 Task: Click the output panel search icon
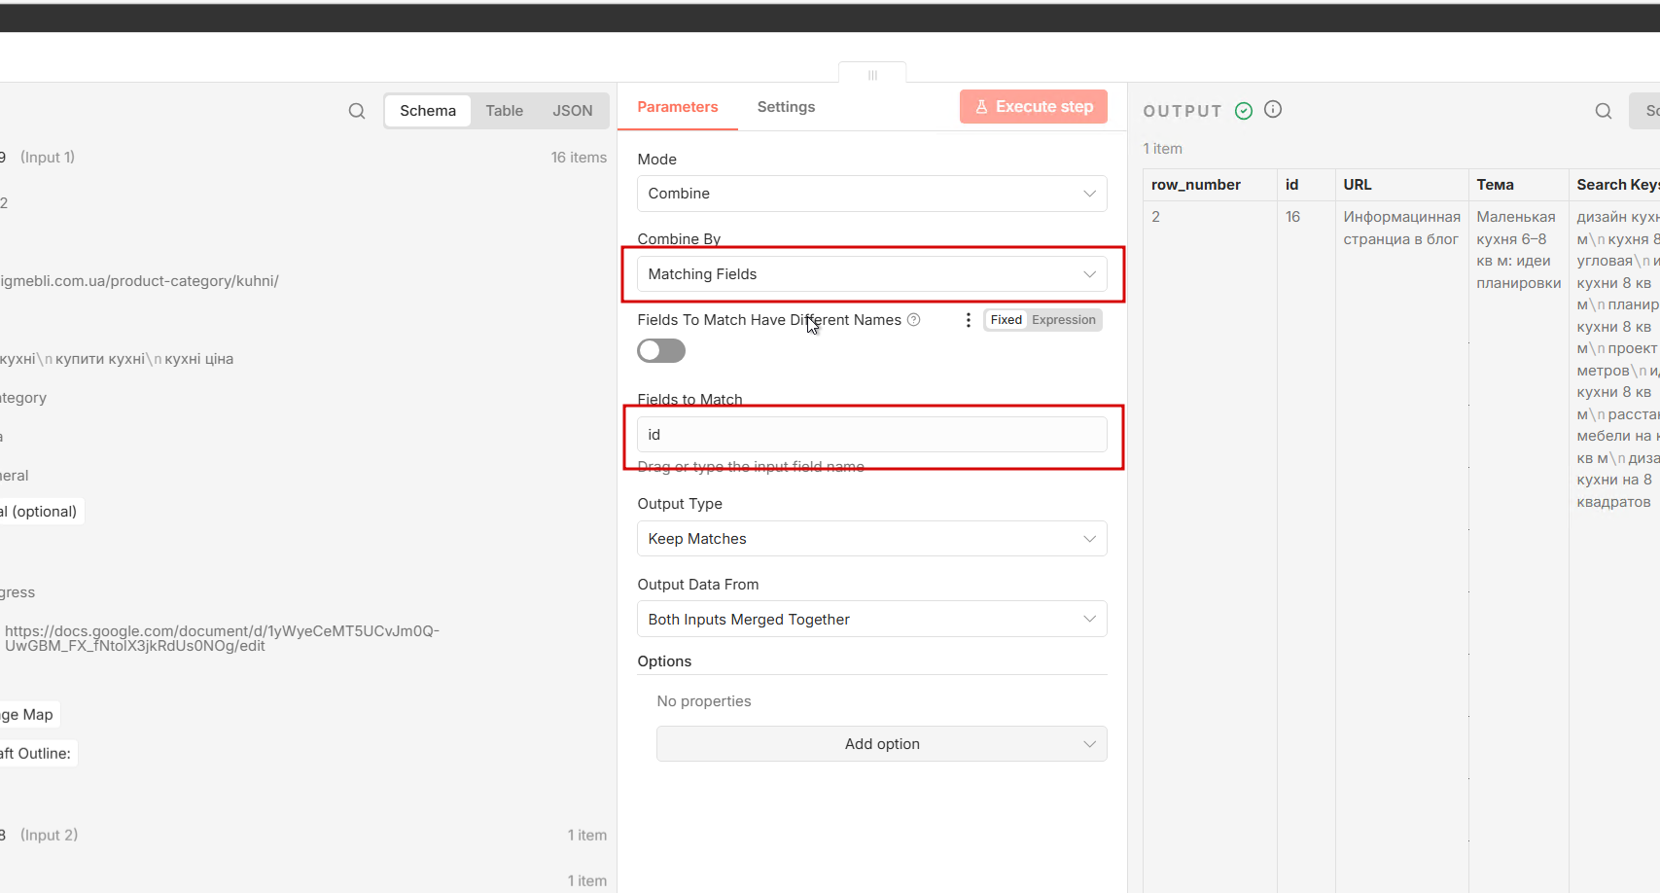(1604, 111)
